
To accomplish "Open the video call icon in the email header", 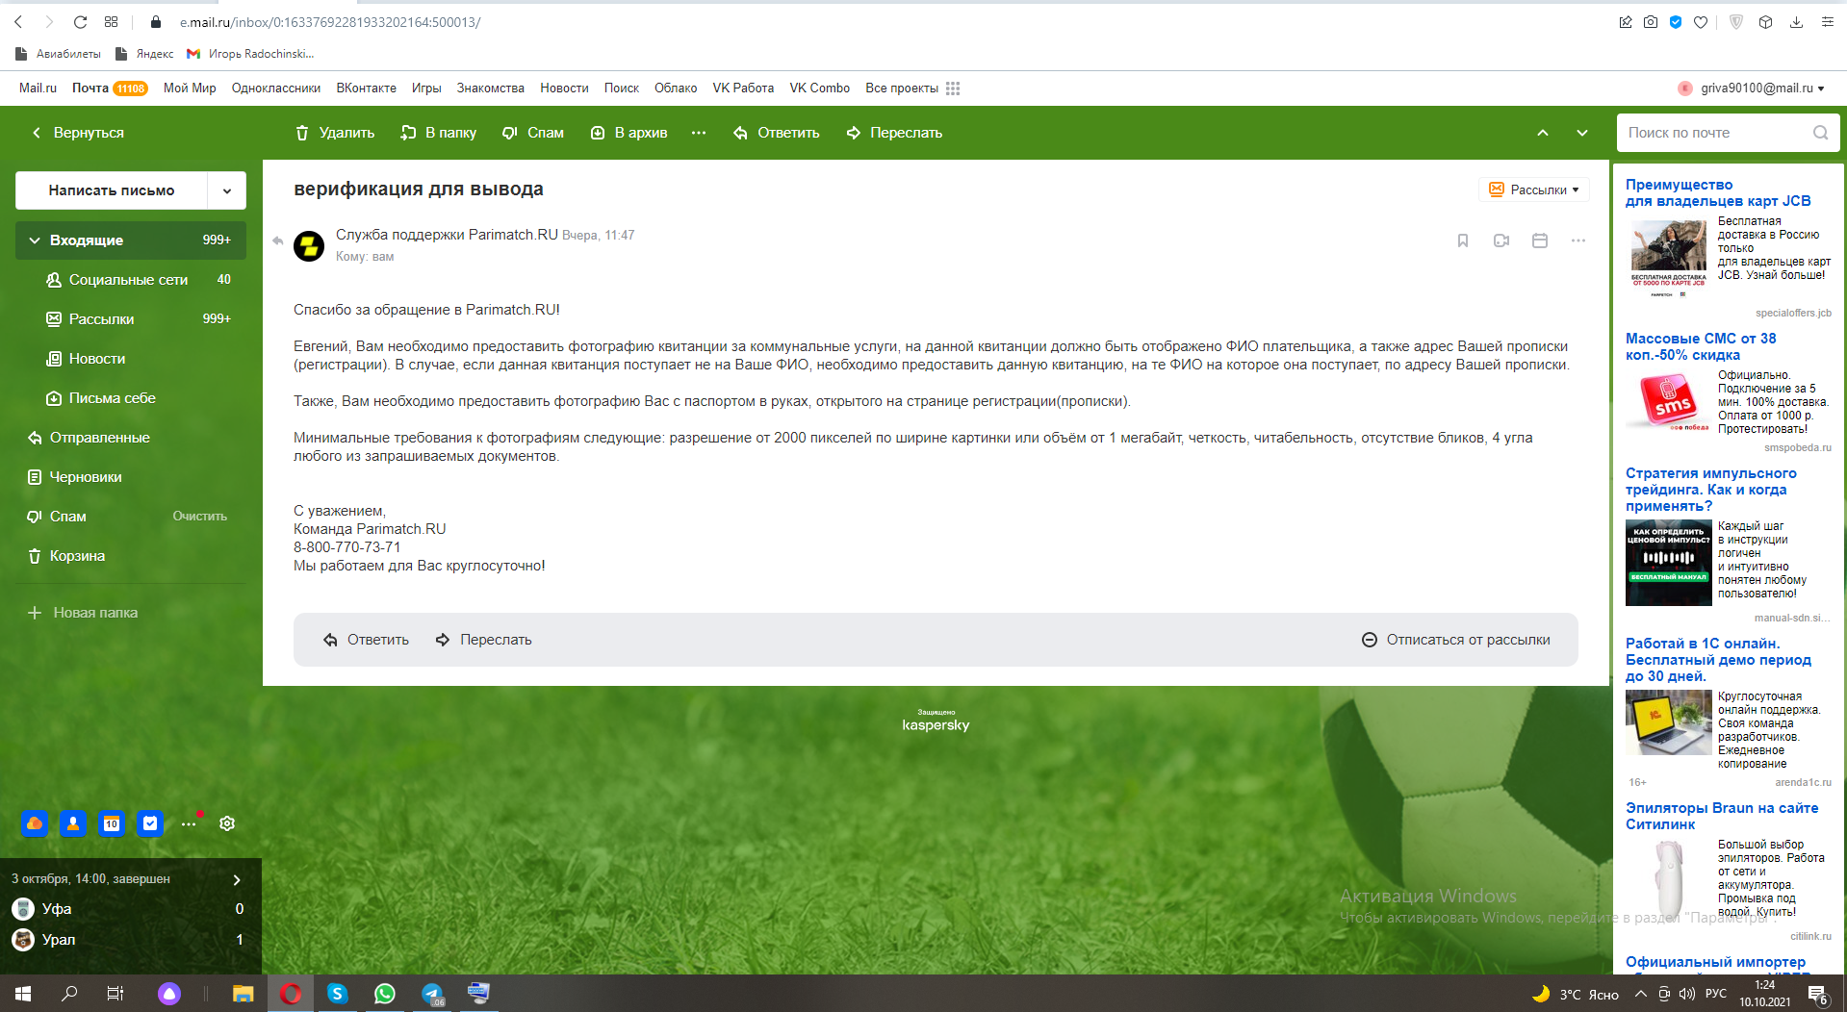I will click(1501, 240).
